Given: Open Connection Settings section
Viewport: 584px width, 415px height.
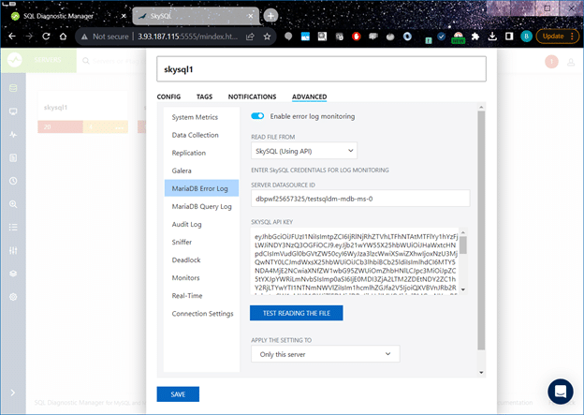Looking at the screenshot, I should click(x=202, y=314).
